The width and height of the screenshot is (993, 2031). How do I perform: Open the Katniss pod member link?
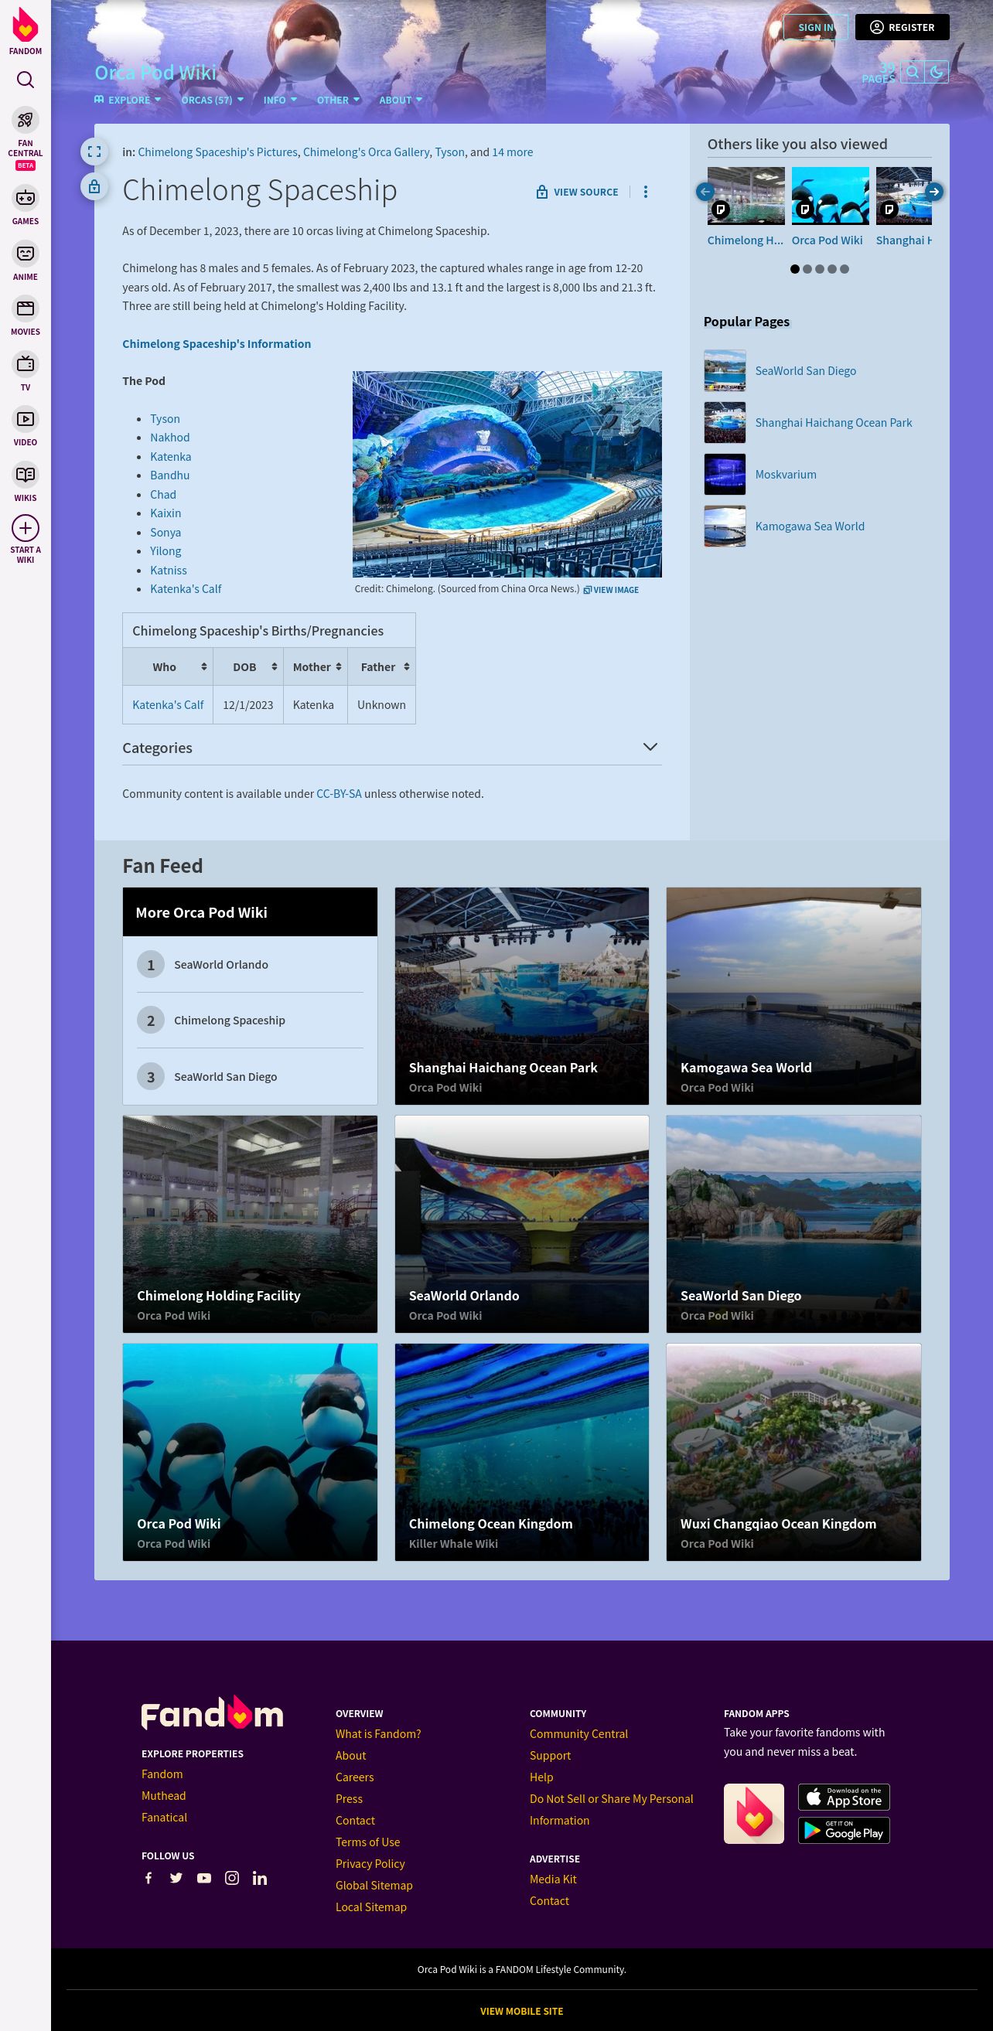click(168, 570)
